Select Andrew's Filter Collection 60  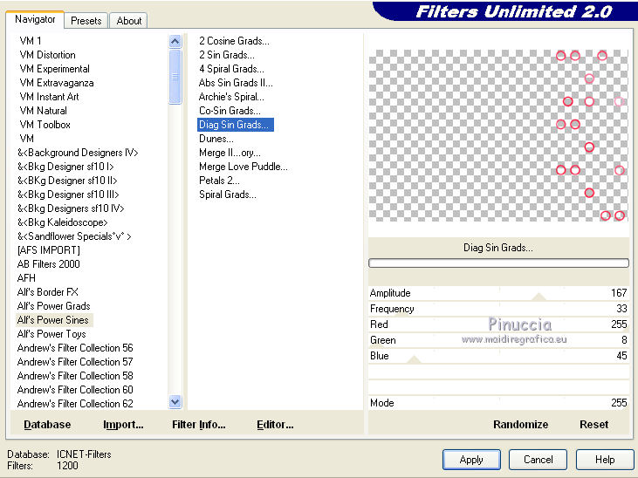pos(75,390)
